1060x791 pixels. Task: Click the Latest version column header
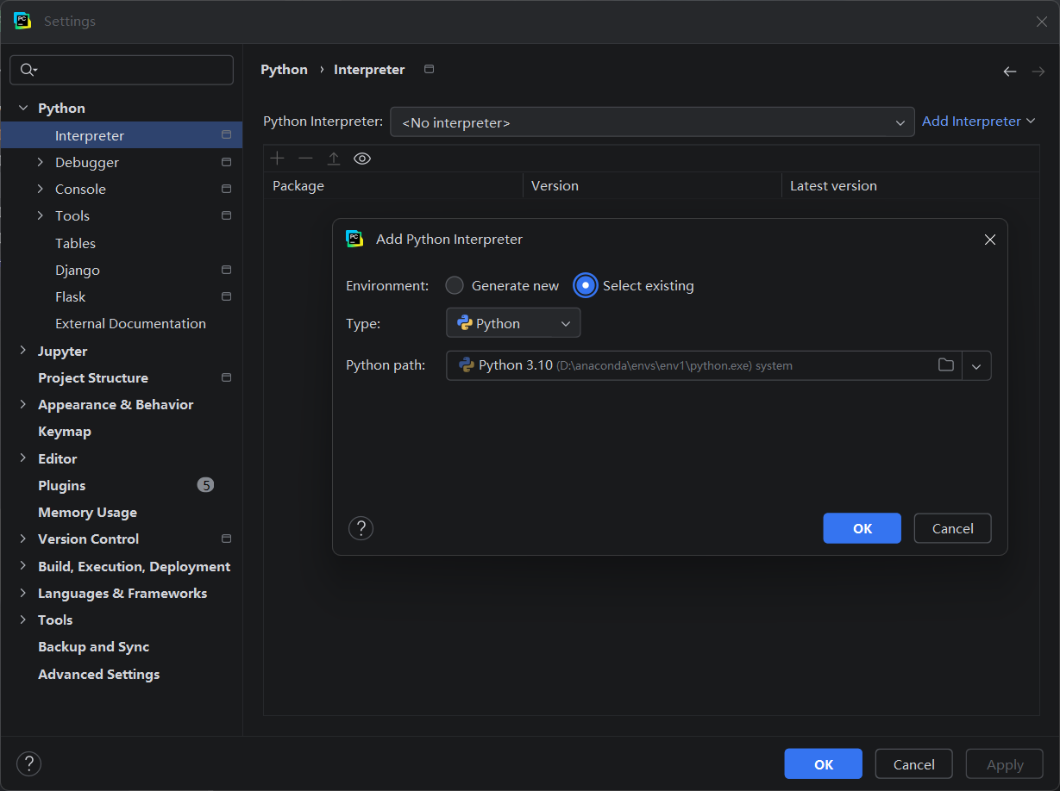(x=910, y=185)
